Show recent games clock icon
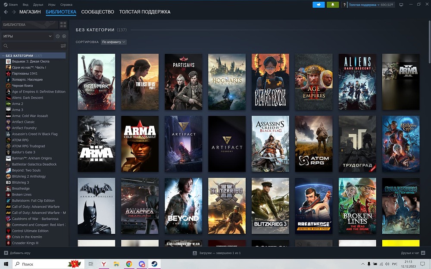The image size is (431, 269). pyautogui.click(x=58, y=36)
